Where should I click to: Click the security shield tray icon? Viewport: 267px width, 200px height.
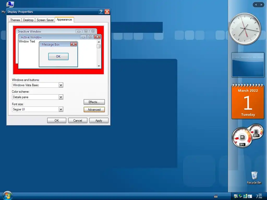tap(236, 196)
